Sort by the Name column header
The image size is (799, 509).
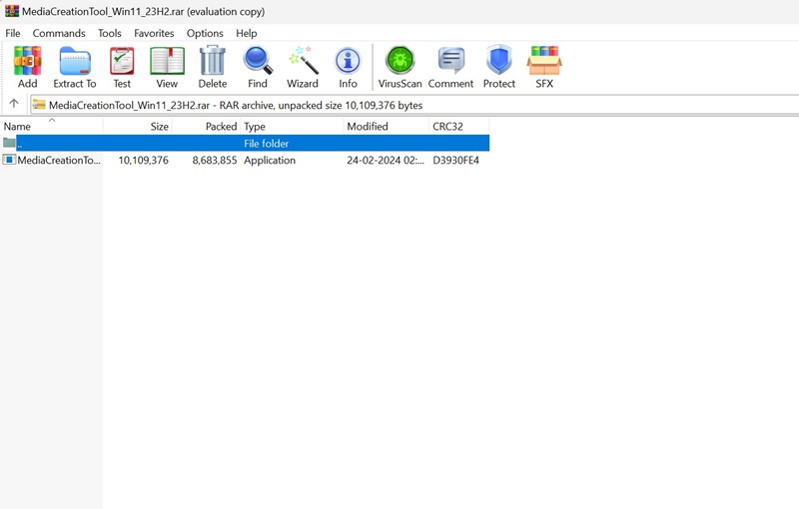(52, 126)
